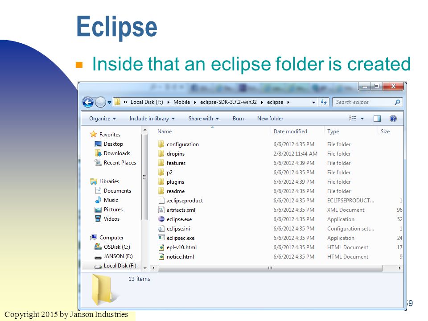Expand arrow after Local Disk (F:) breadcrumb
The width and height of the screenshot is (428, 321).
tap(168, 103)
